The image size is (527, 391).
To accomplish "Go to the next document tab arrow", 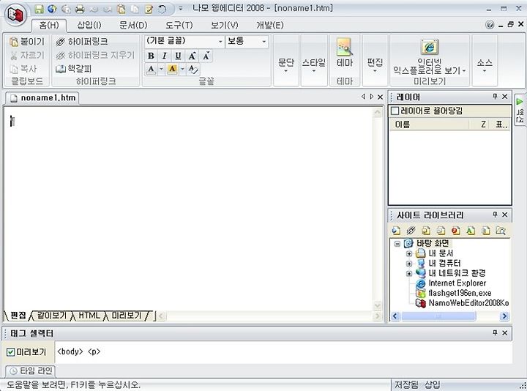I will (371, 97).
